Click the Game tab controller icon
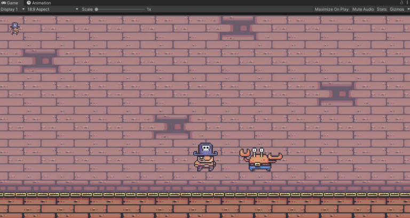Image resolution: width=410 pixels, height=218 pixels. coord(3,3)
